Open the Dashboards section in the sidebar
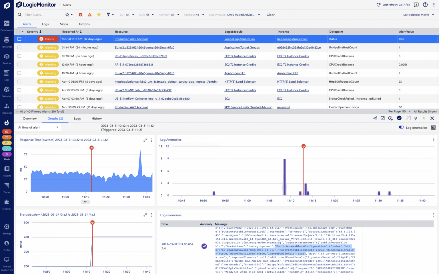 click(x=7, y=25)
